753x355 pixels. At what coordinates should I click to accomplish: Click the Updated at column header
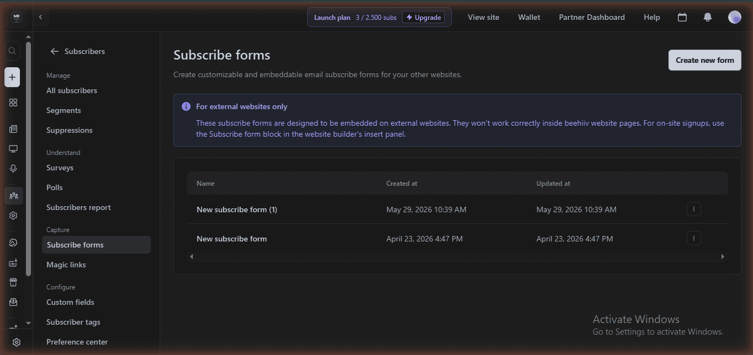point(553,184)
